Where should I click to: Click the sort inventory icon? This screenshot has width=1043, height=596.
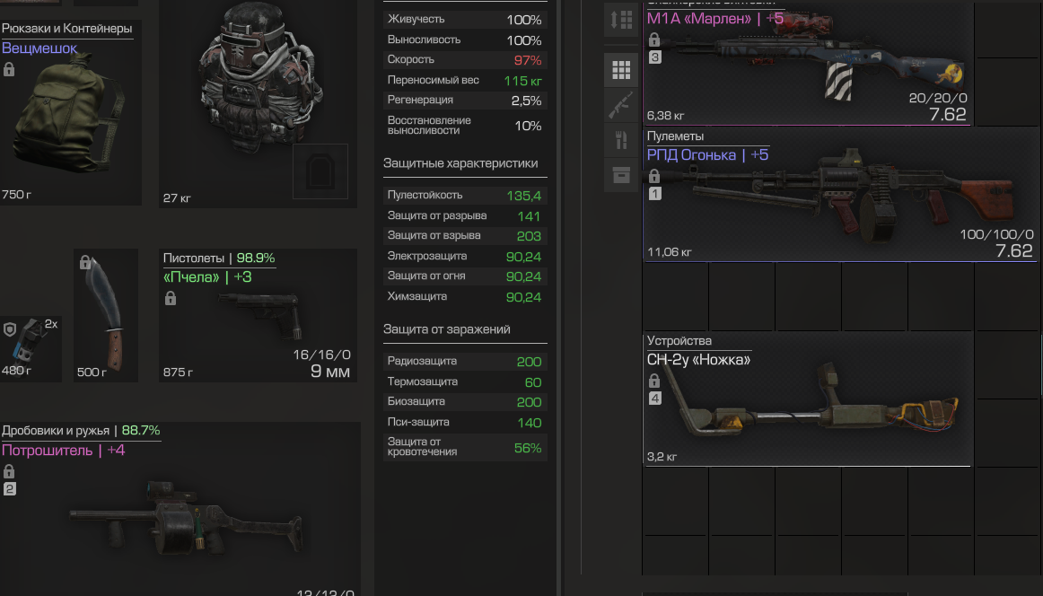click(x=620, y=19)
